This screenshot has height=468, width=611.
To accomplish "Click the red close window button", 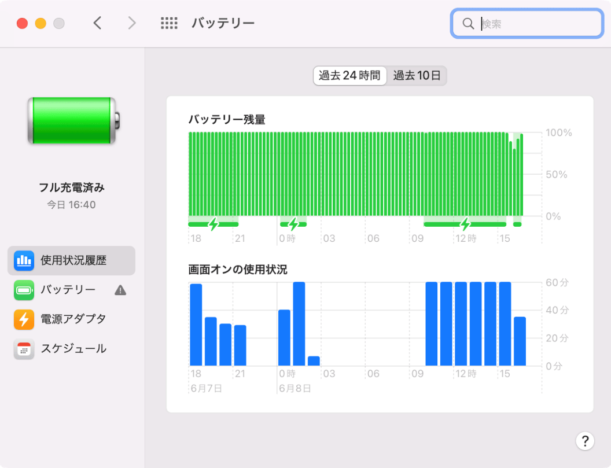I will pos(22,23).
